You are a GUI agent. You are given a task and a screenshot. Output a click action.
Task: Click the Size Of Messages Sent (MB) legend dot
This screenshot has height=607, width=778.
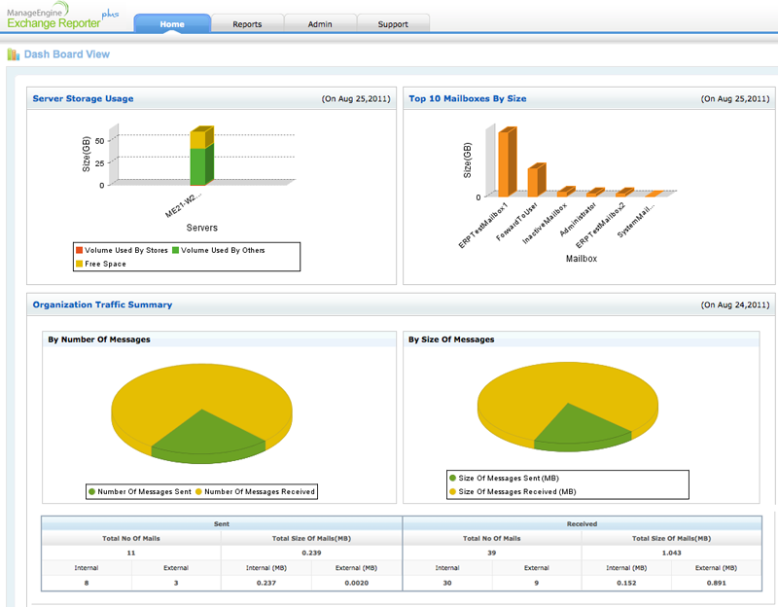coord(452,478)
